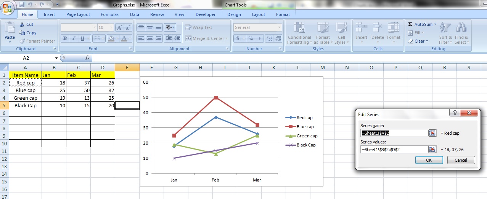Cancel the Edit Series dialog
This screenshot has width=487, height=199.
pos(461,160)
